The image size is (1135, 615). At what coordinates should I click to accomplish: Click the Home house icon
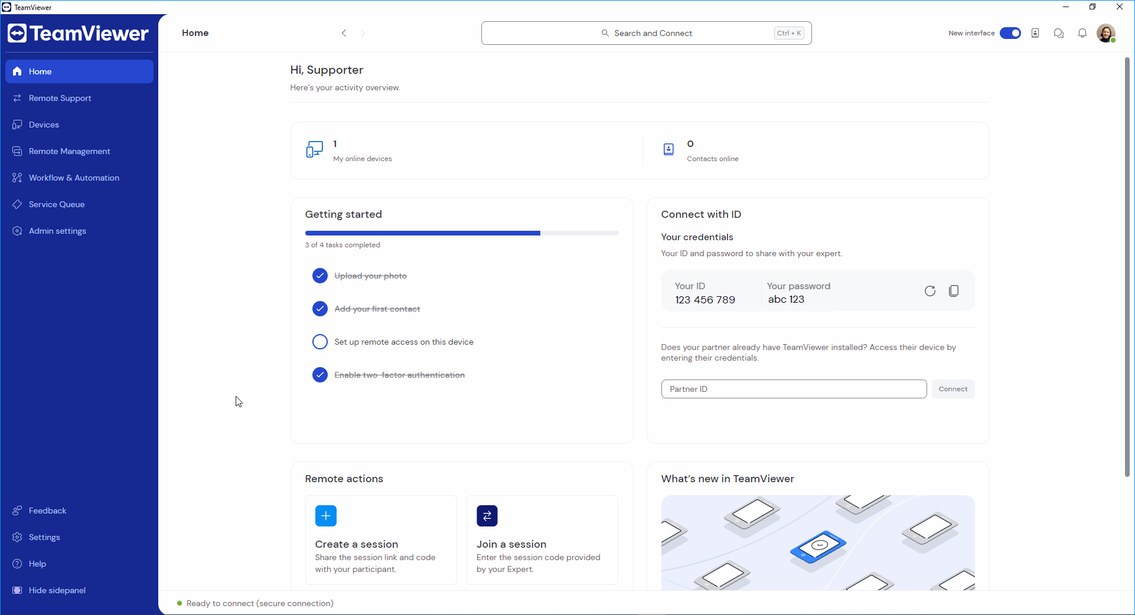[x=17, y=71]
